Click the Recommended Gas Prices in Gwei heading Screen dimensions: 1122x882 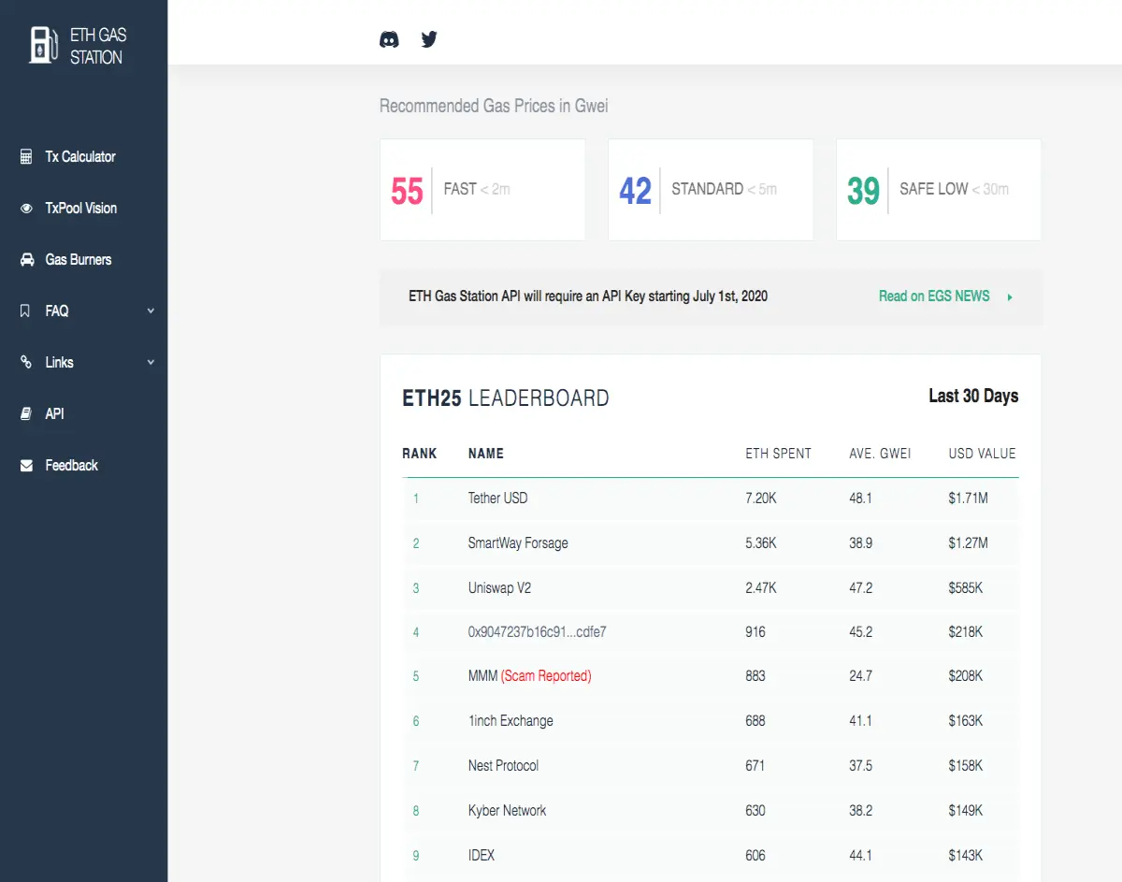pyautogui.click(x=494, y=107)
